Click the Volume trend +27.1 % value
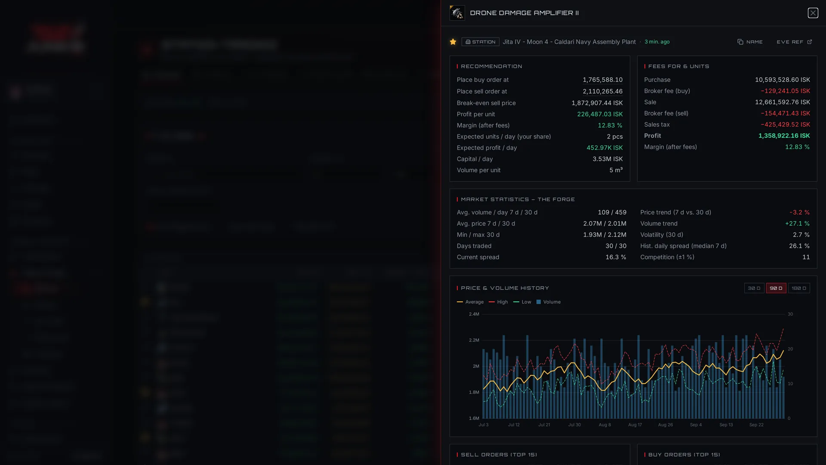The image size is (826, 465). [797, 223]
